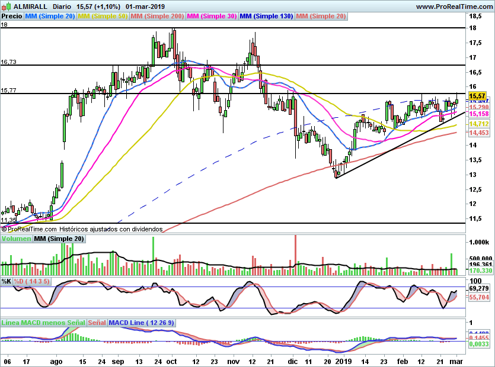Select the Precio indicator label
The height and width of the screenshot is (367, 495).
point(12,16)
